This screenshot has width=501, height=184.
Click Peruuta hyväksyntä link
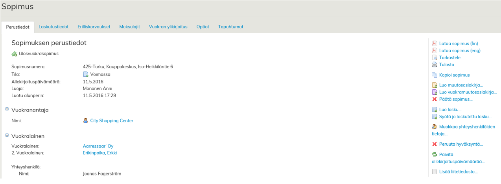pos(461,144)
